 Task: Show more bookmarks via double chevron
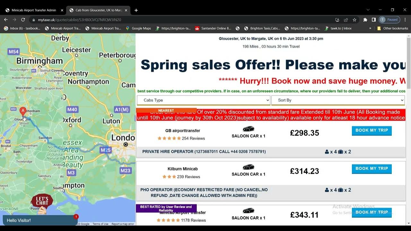point(370,28)
